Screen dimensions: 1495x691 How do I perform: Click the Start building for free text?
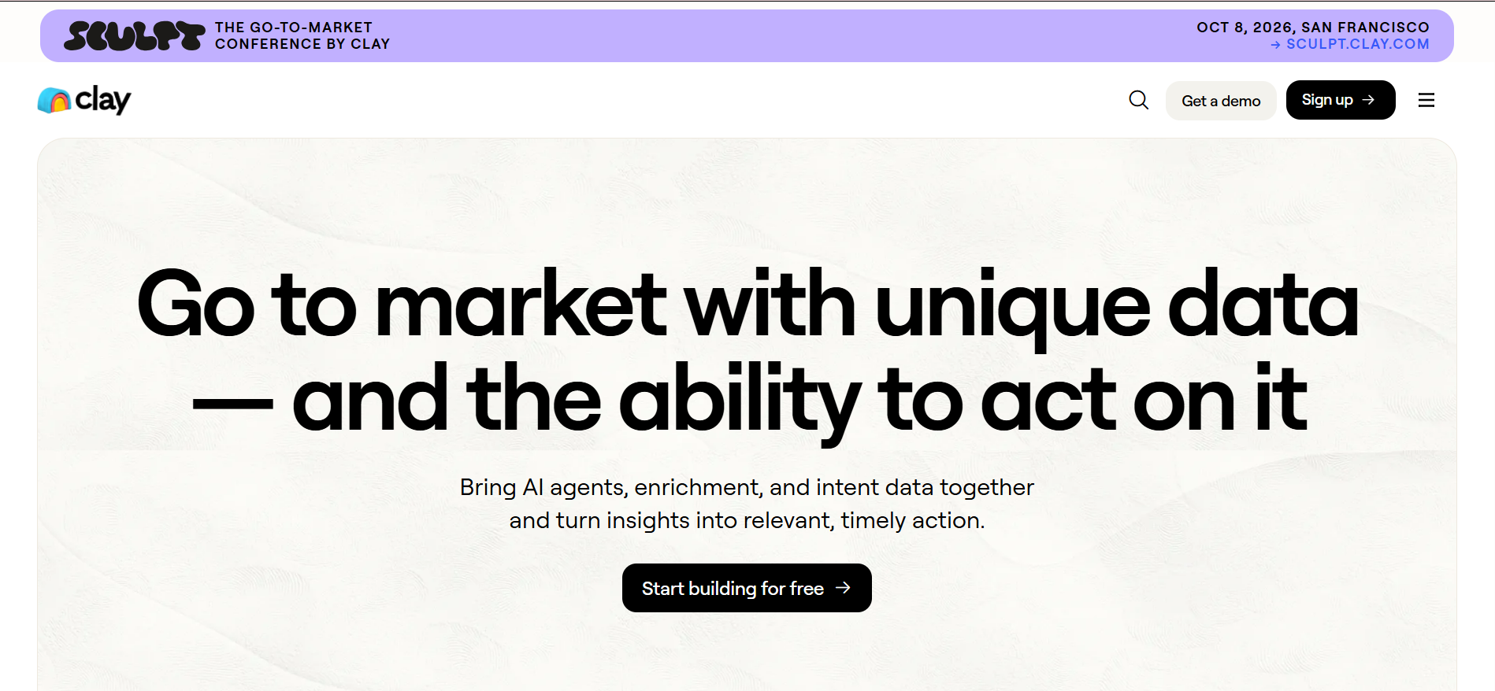pos(732,589)
